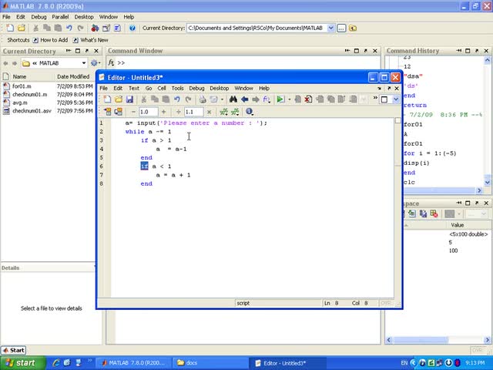Open Editor's Debug menu
Screen dimensions: 493x370
point(196,88)
